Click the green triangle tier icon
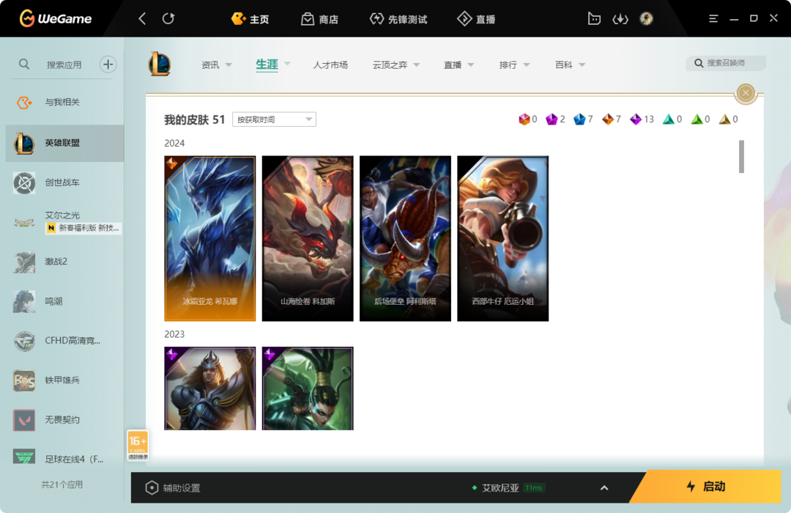Image resolution: width=791 pixels, height=513 pixels. pyautogui.click(x=697, y=119)
